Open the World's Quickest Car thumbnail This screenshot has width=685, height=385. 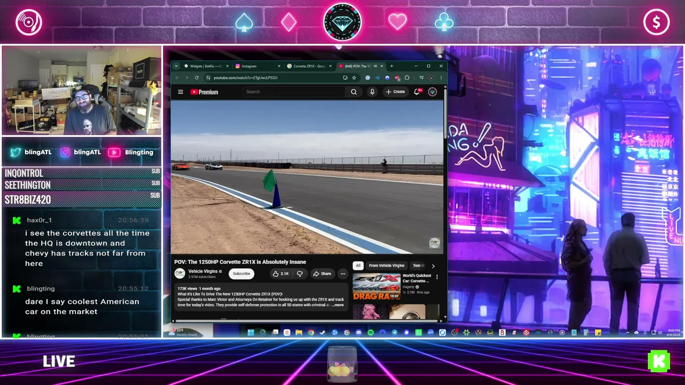(x=376, y=287)
